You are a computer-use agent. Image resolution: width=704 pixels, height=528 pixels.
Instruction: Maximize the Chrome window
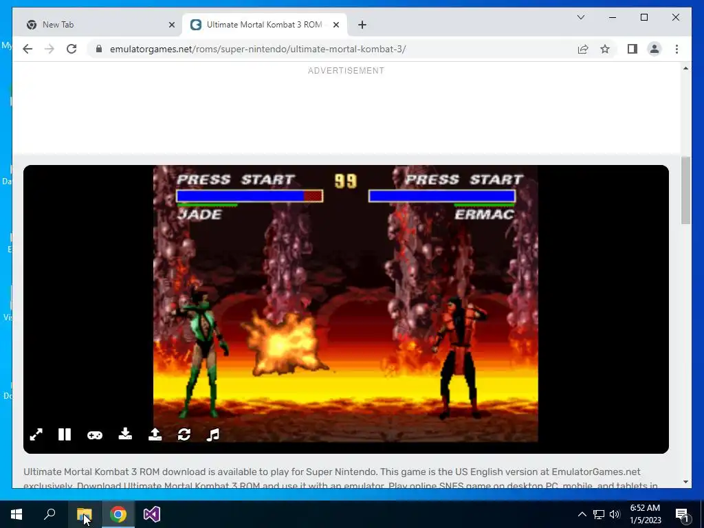click(x=643, y=17)
